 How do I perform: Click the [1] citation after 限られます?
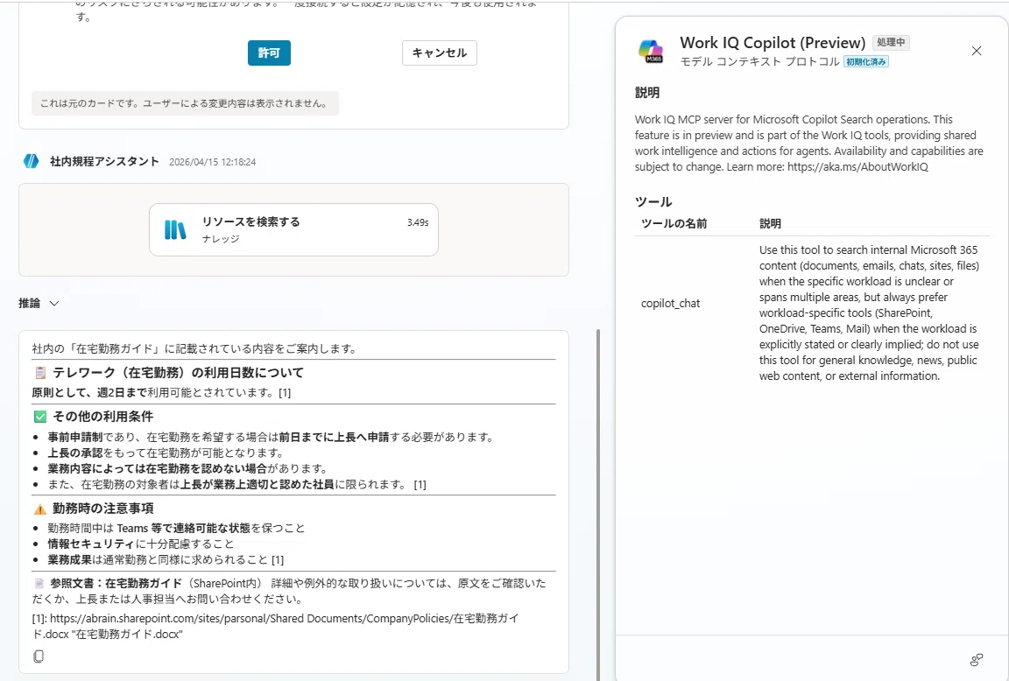pyautogui.click(x=420, y=485)
